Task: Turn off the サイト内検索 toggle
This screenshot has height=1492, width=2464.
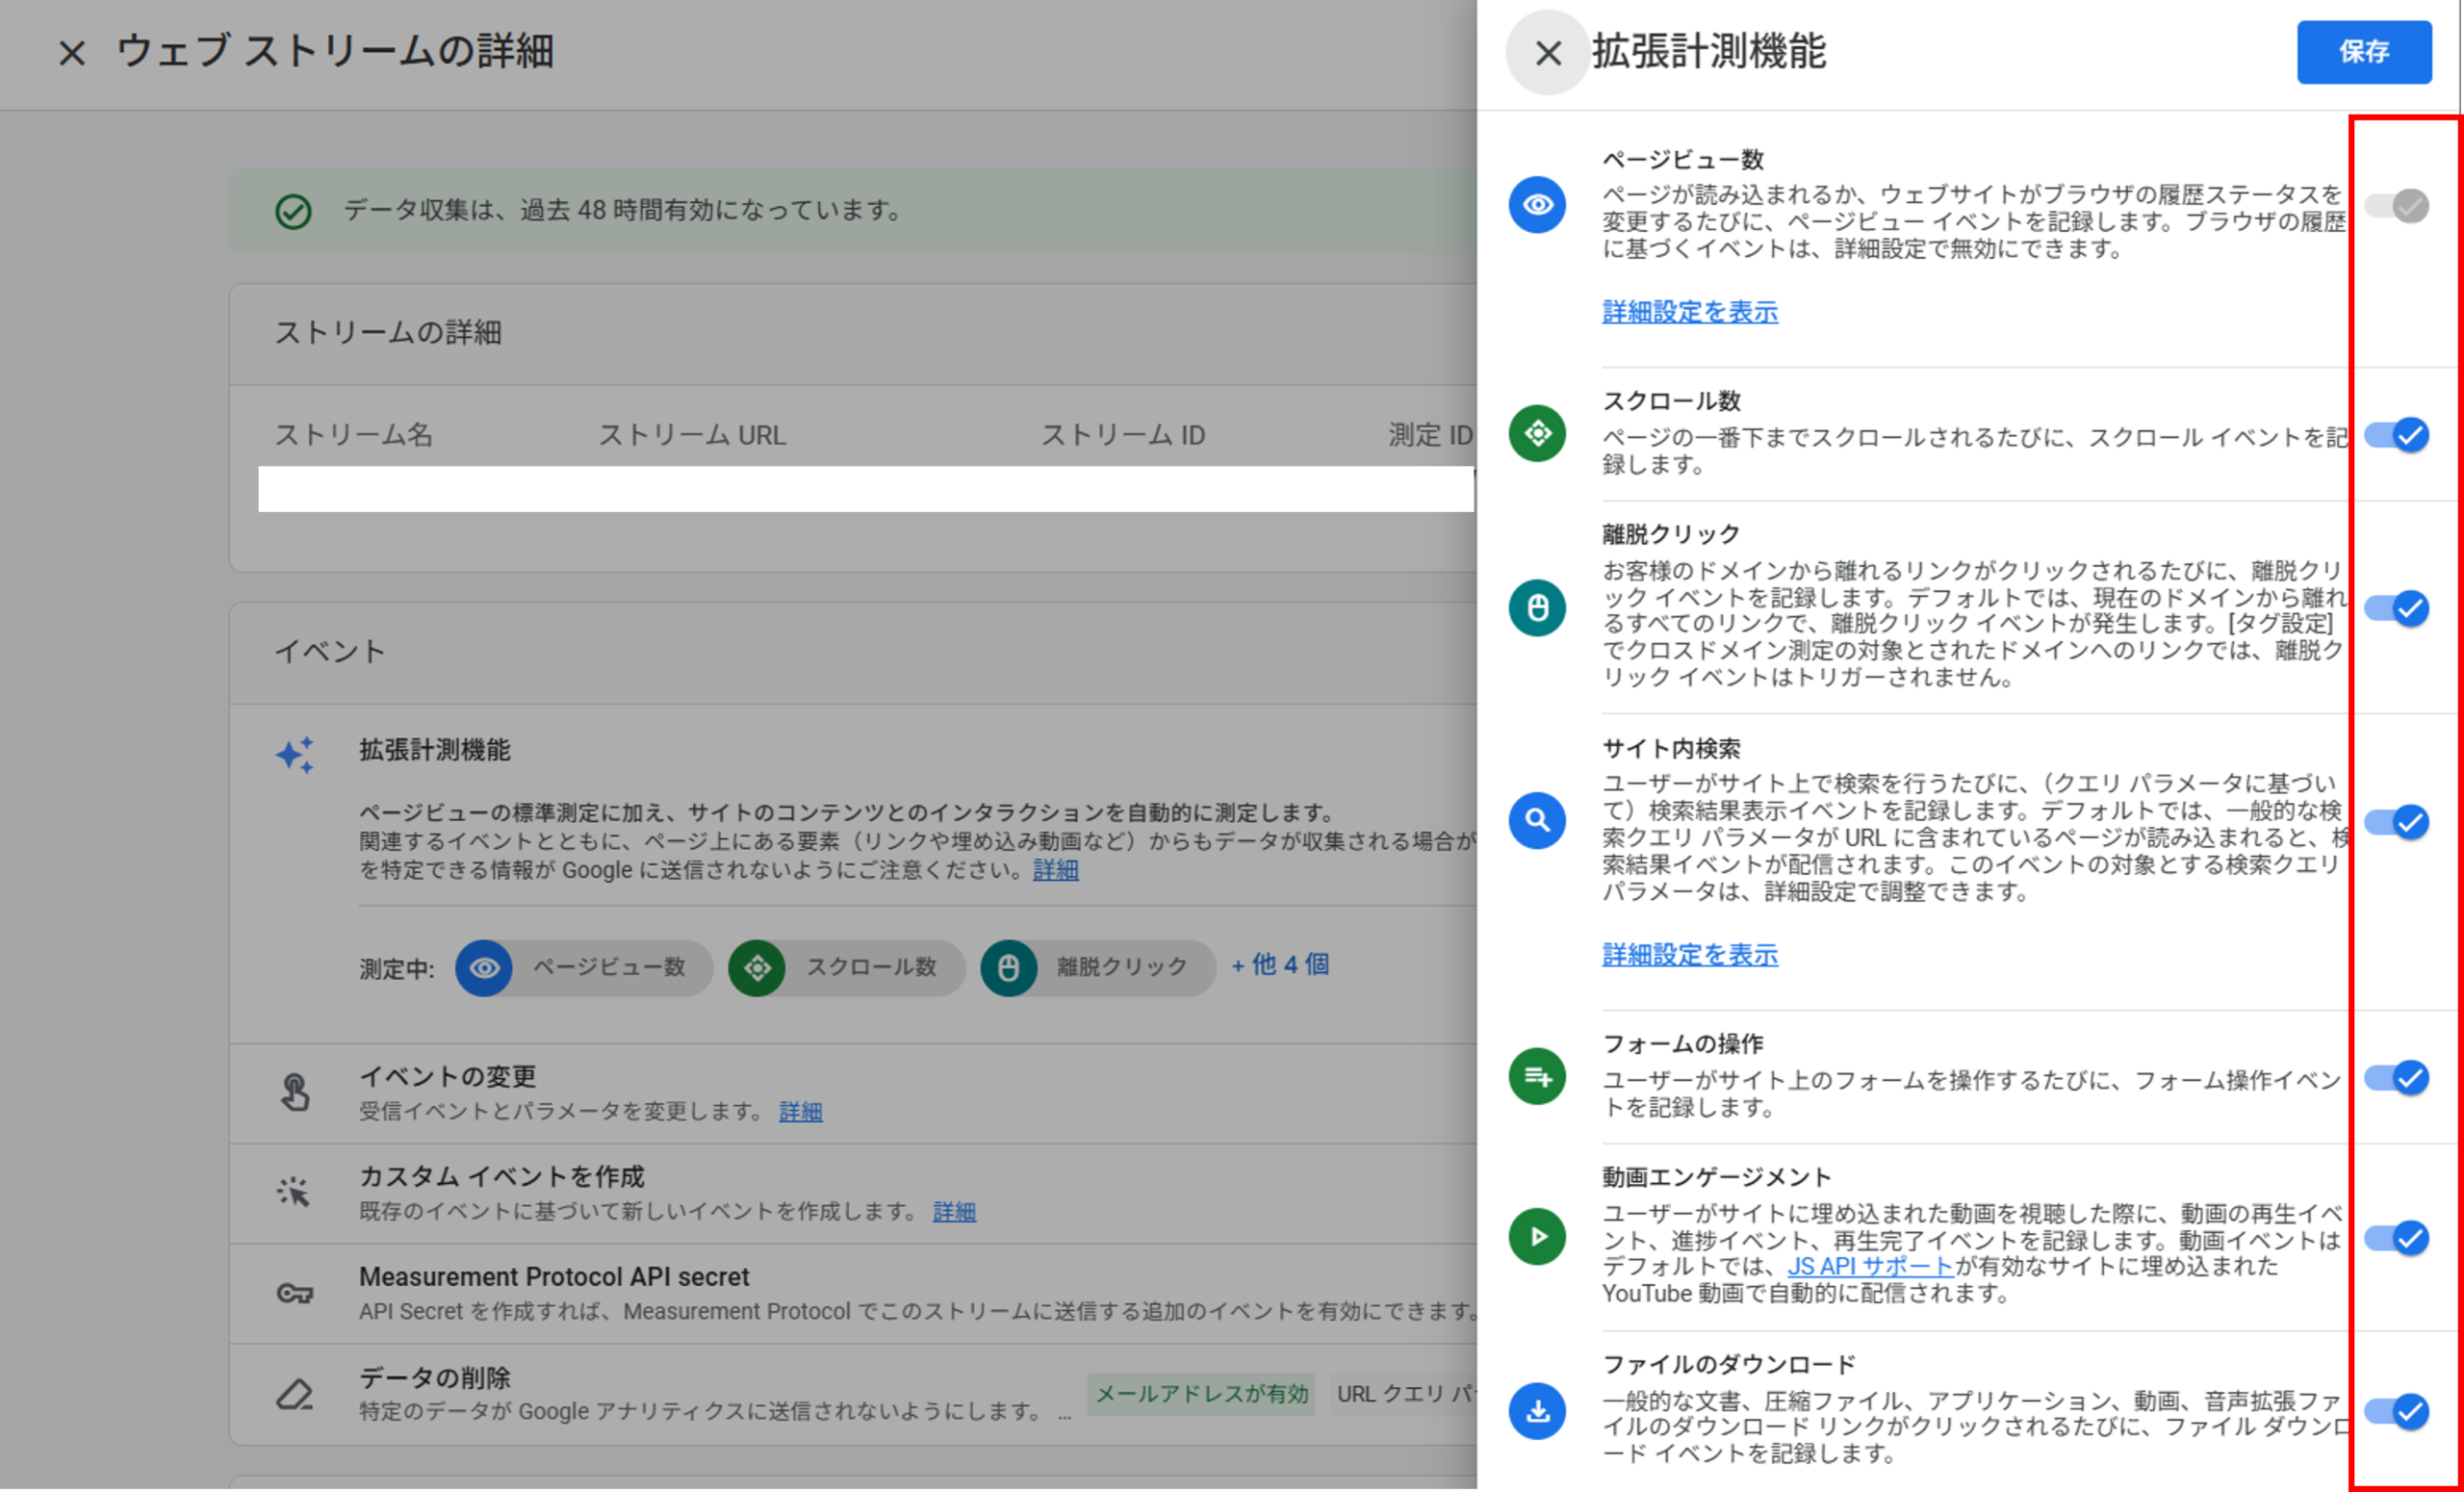Action: coord(2398,822)
